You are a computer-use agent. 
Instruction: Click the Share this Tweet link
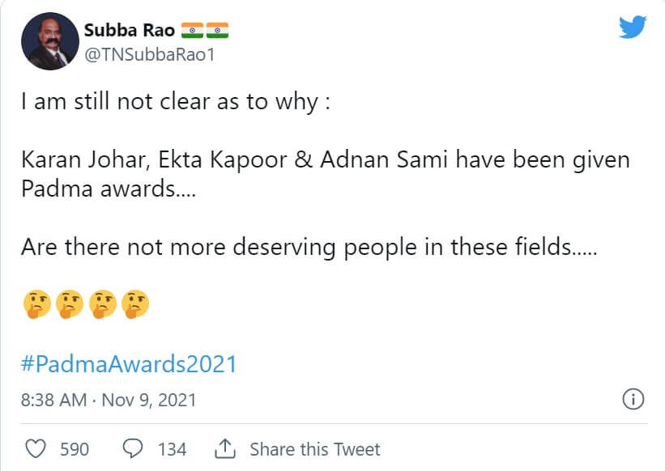point(314,449)
